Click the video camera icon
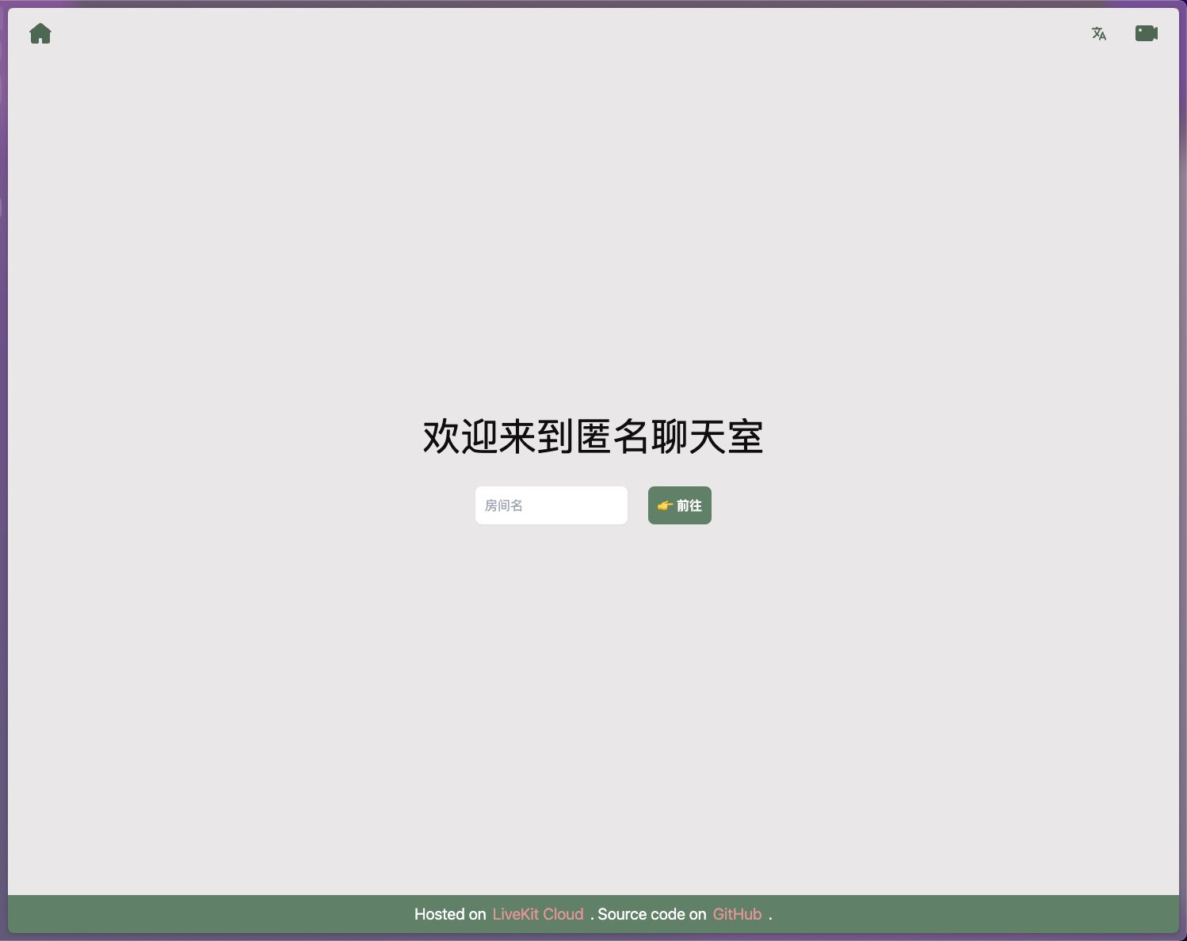 pos(1147,33)
